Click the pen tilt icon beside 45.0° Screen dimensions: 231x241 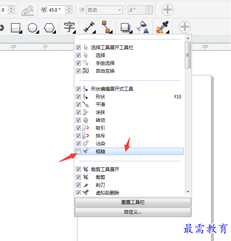click(44, 10)
